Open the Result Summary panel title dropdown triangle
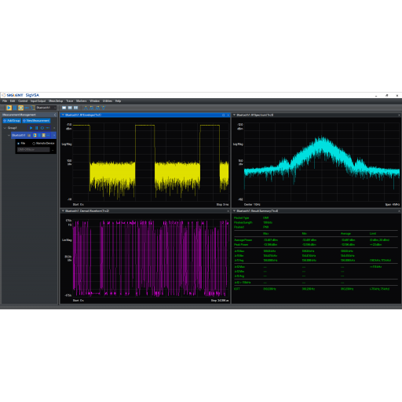 234,210
